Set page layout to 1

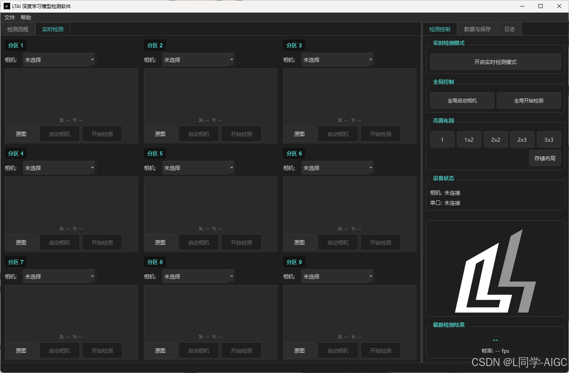(442, 140)
